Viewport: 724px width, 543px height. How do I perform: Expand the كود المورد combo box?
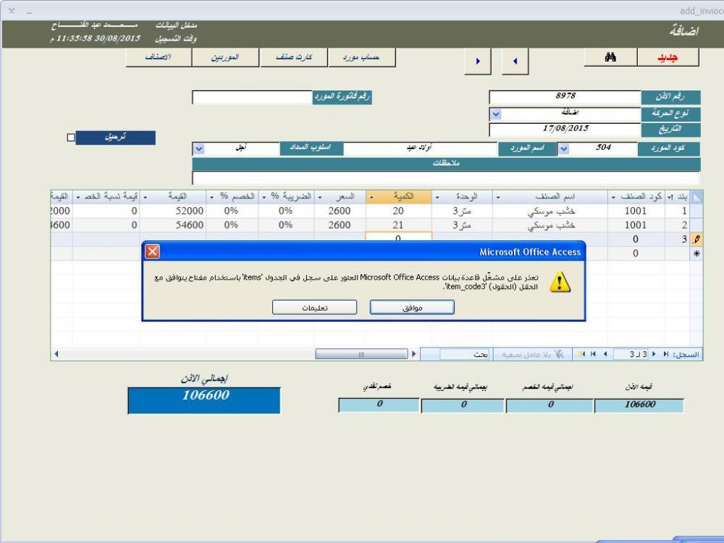click(x=564, y=148)
